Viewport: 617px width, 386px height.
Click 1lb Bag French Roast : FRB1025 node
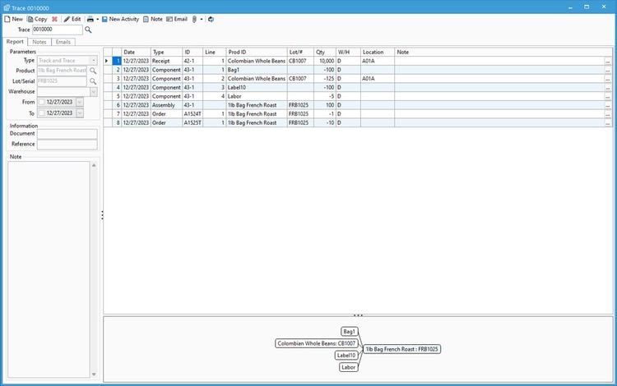[401, 349]
